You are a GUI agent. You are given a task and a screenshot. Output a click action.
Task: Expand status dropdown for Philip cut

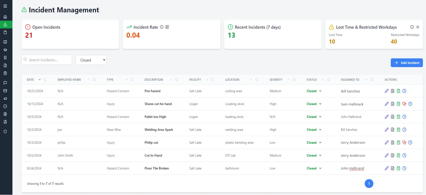320,142
